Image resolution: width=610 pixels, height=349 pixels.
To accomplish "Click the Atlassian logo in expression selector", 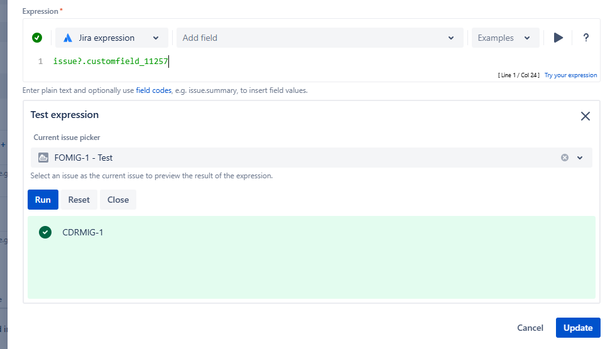I will pyautogui.click(x=68, y=38).
